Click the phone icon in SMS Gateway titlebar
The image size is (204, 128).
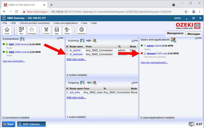point(4,18)
